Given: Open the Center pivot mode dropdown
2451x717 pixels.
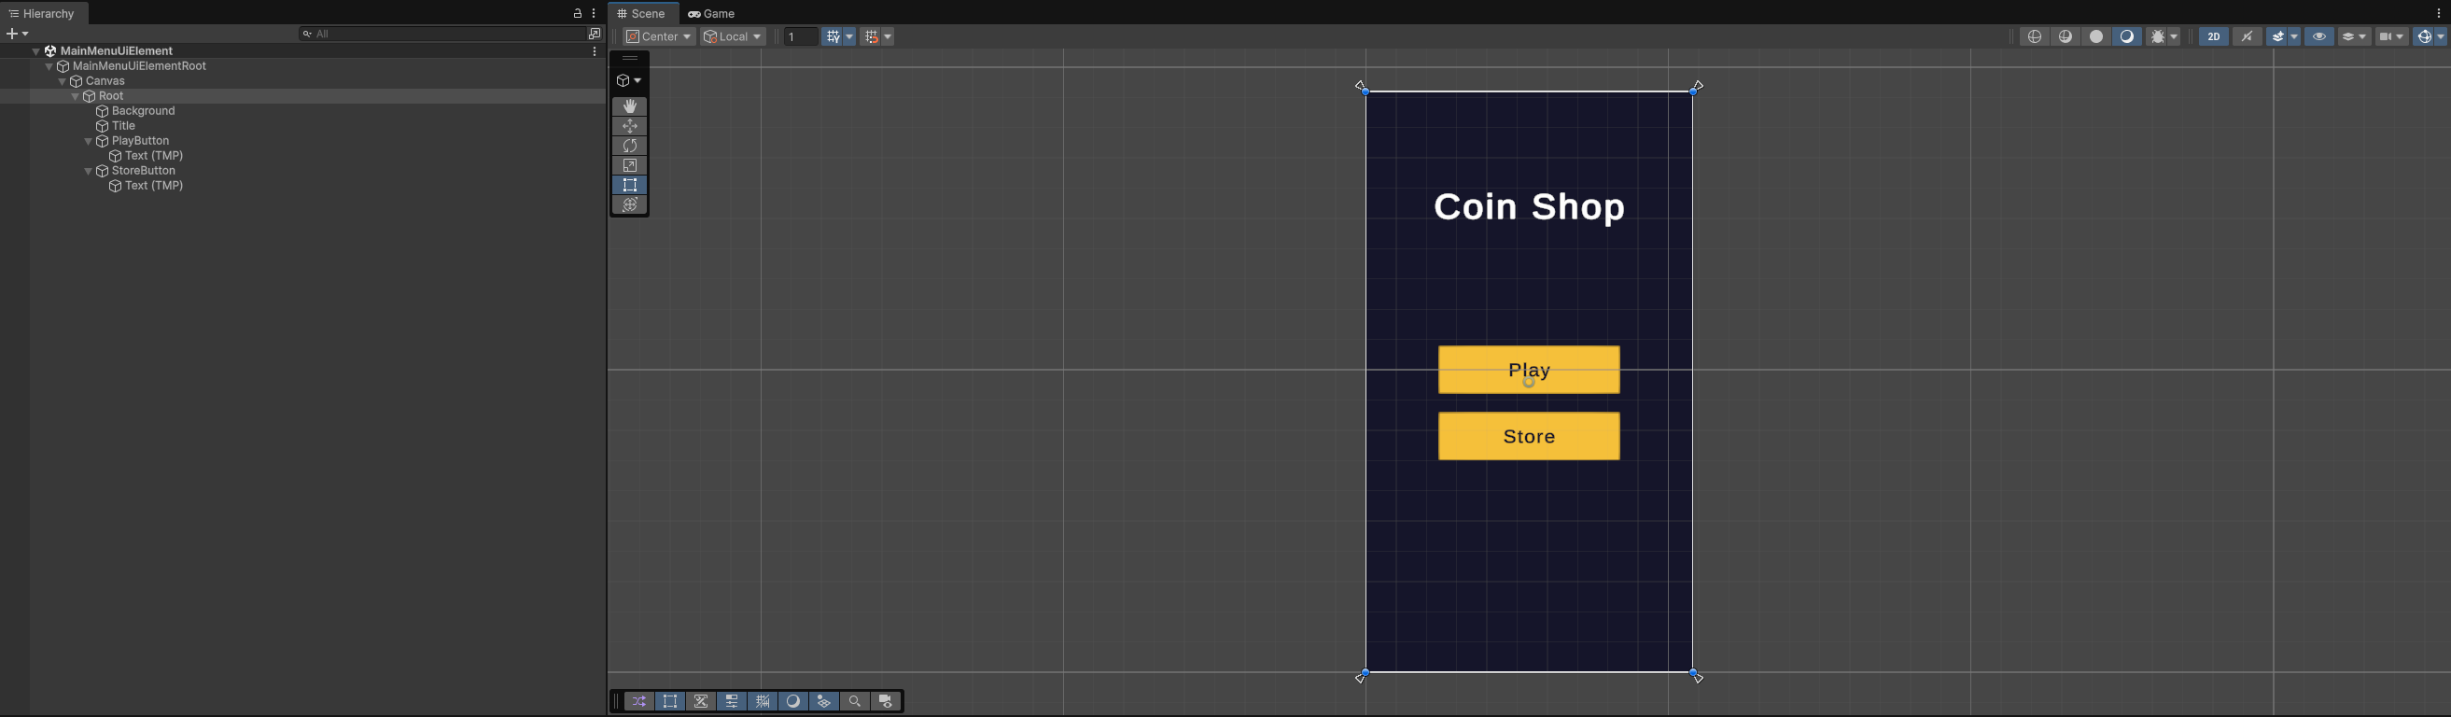Looking at the screenshot, I should (659, 36).
